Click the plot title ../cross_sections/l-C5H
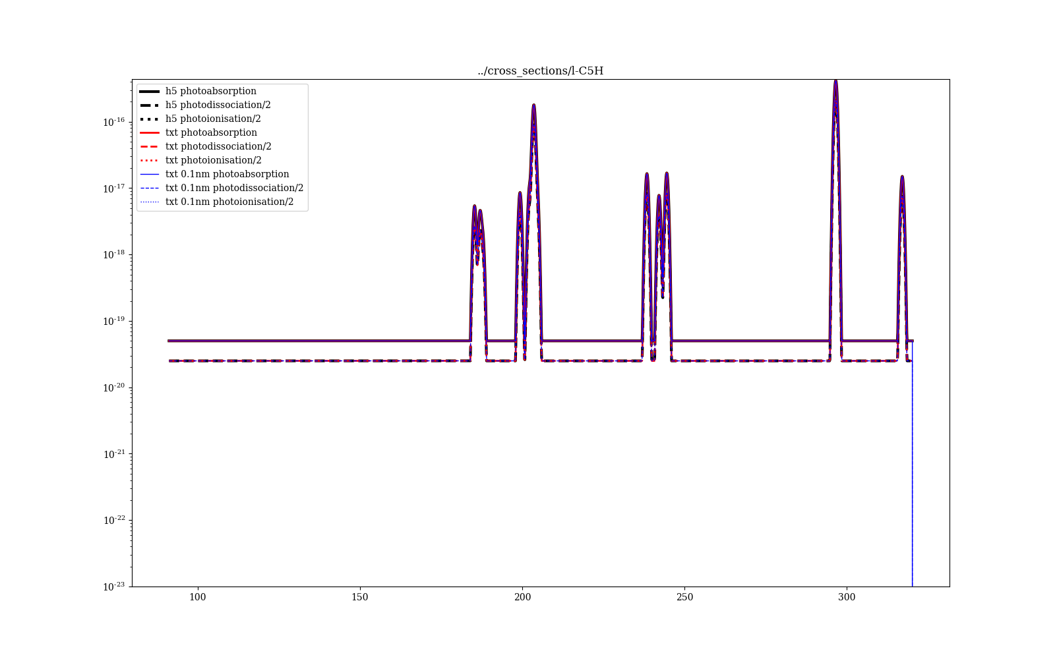This screenshot has width=1055, height=659. (x=540, y=71)
